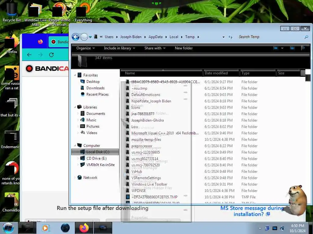Screen dimensions: 313x234
Task: Click AppData in the address breadcrumb
Action: 156,37
